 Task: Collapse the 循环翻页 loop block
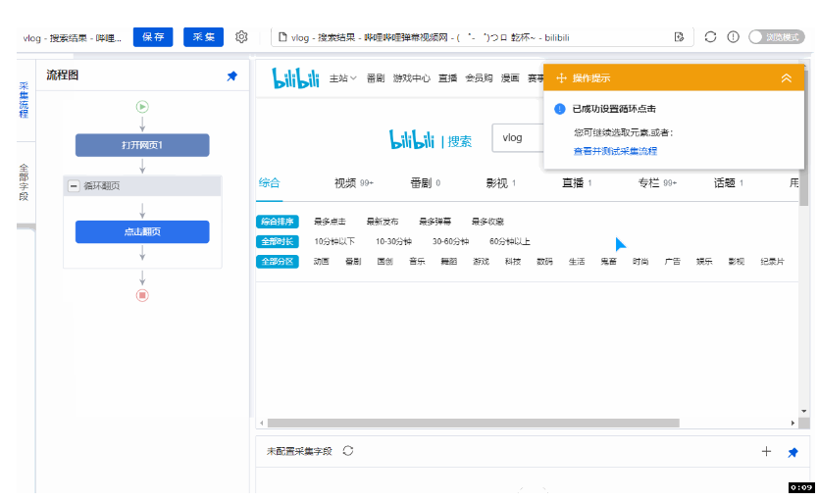(x=73, y=185)
